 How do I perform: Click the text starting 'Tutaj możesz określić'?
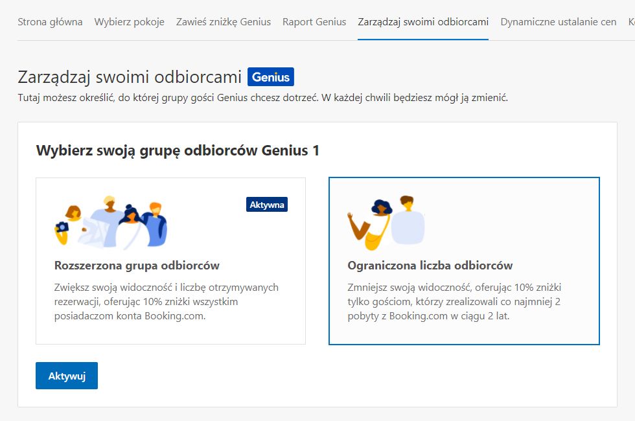coord(263,98)
